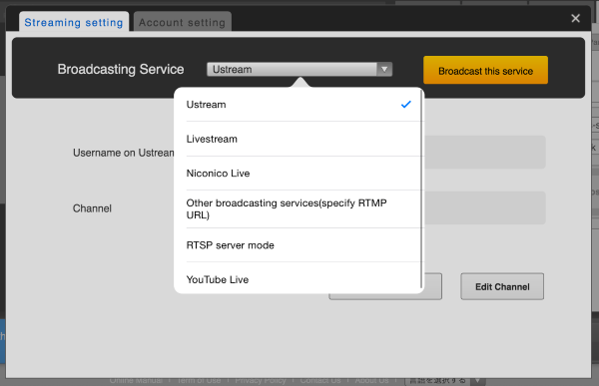Select Ustream from the service list

point(299,105)
